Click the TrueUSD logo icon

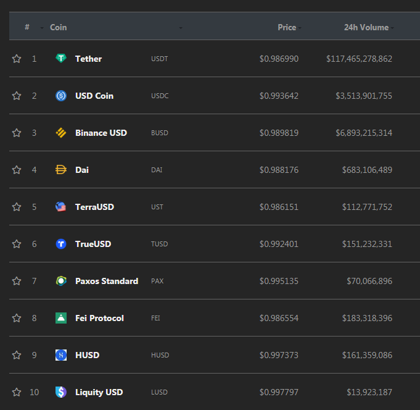tap(61, 244)
